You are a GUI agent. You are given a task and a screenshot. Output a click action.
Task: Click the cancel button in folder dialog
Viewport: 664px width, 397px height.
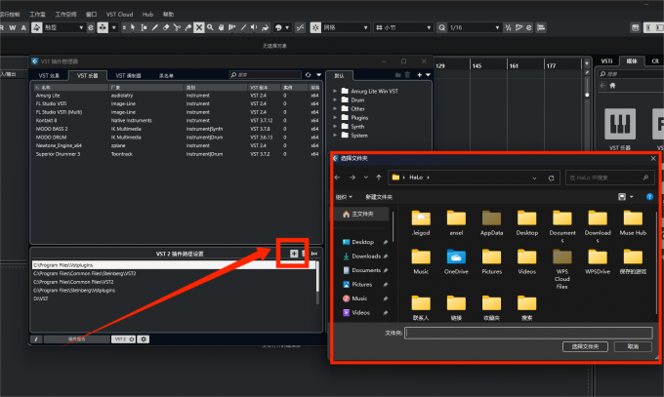(633, 346)
